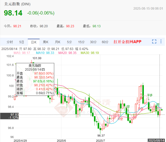
Task: Click the tooltip 振幅 value 0.69(0.71%)
Action: [45, 93]
